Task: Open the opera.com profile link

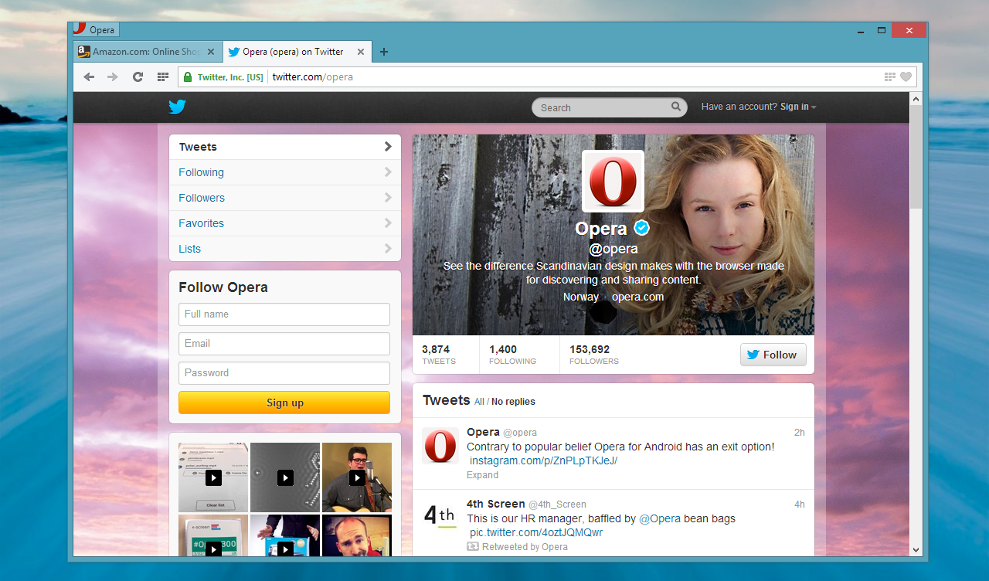Action: coord(637,297)
